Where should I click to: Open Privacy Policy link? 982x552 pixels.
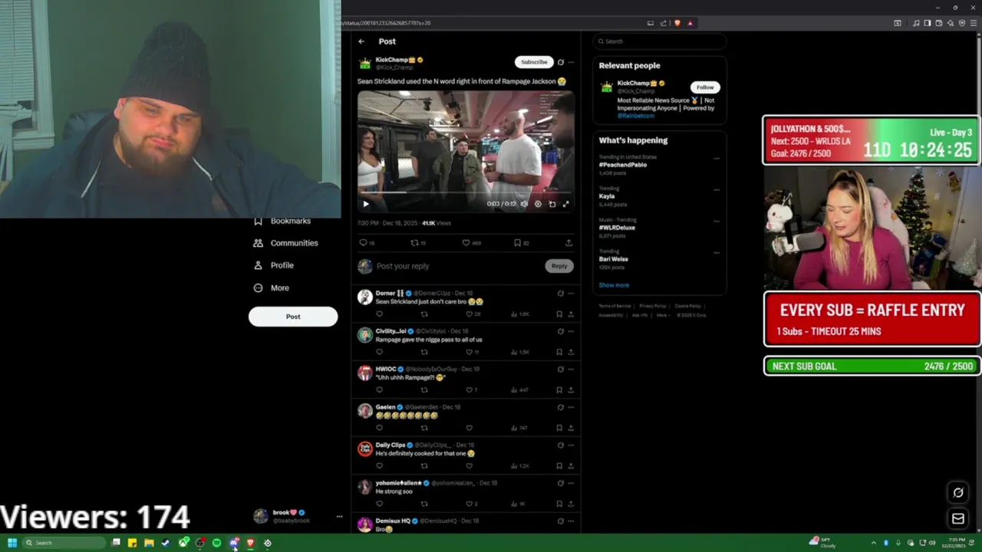pyautogui.click(x=653, y=306)
